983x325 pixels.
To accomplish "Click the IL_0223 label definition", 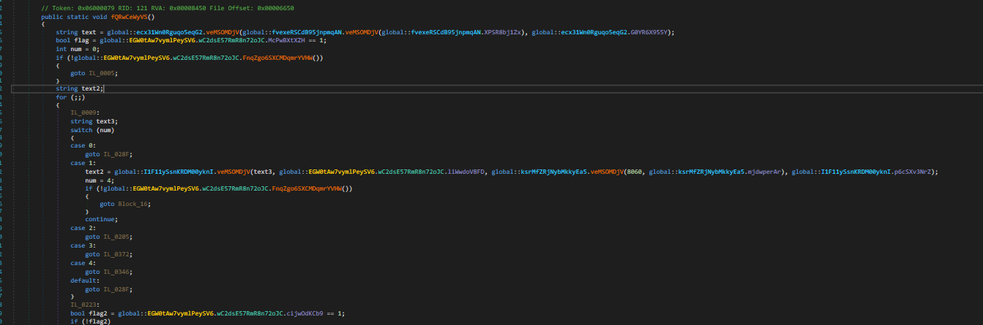I will click(84, 305).
